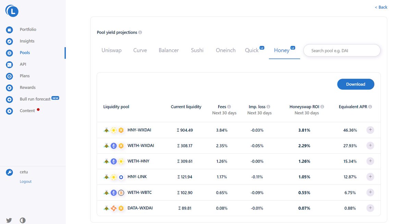Image resolution: width=411 pixels, height=224 pixels.
Task: Switch to the Uniswap tab
Action: coord(111,50)
